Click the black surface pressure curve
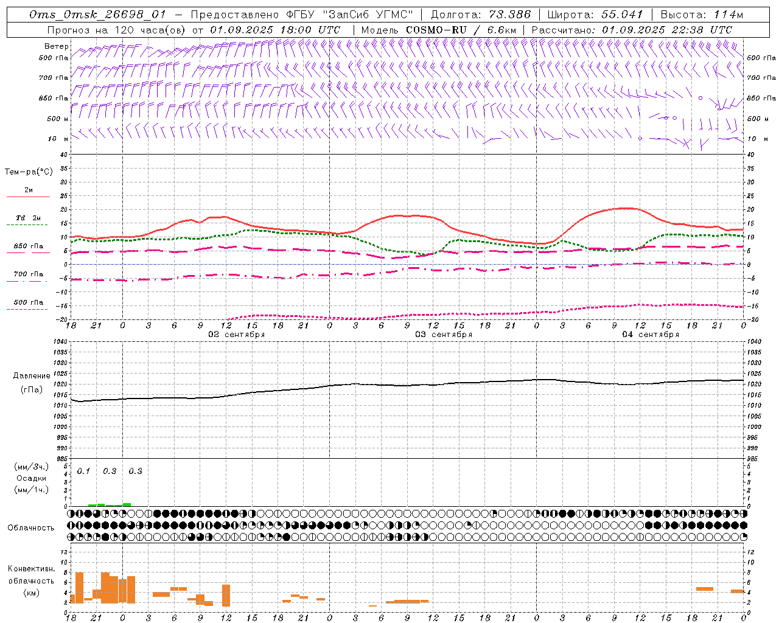This screenshot has width=779, height=623. click(x=408, y=385)
